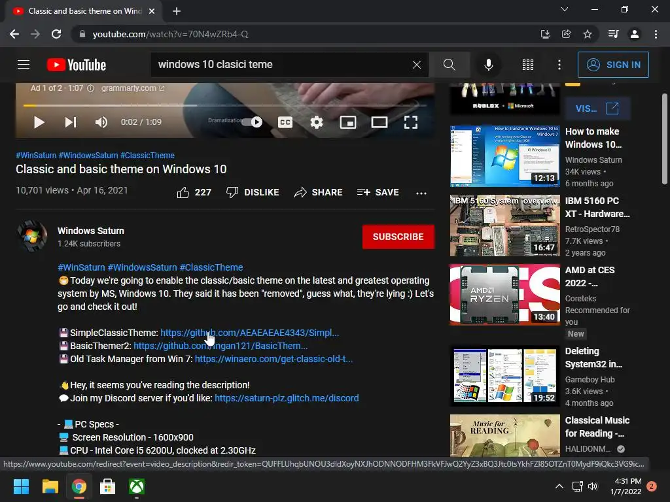The image size is (670, 502).
Task: Show ad info icon
Action: click(x=90, y=88)
